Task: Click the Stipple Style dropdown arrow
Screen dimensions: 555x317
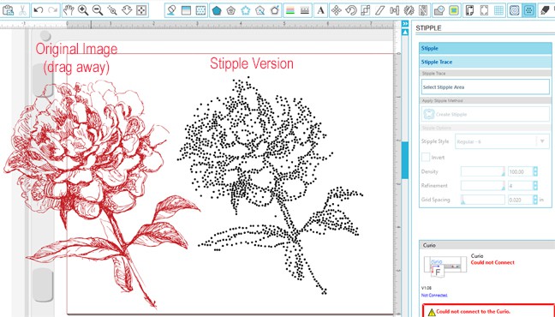Action: coord(542,141)
